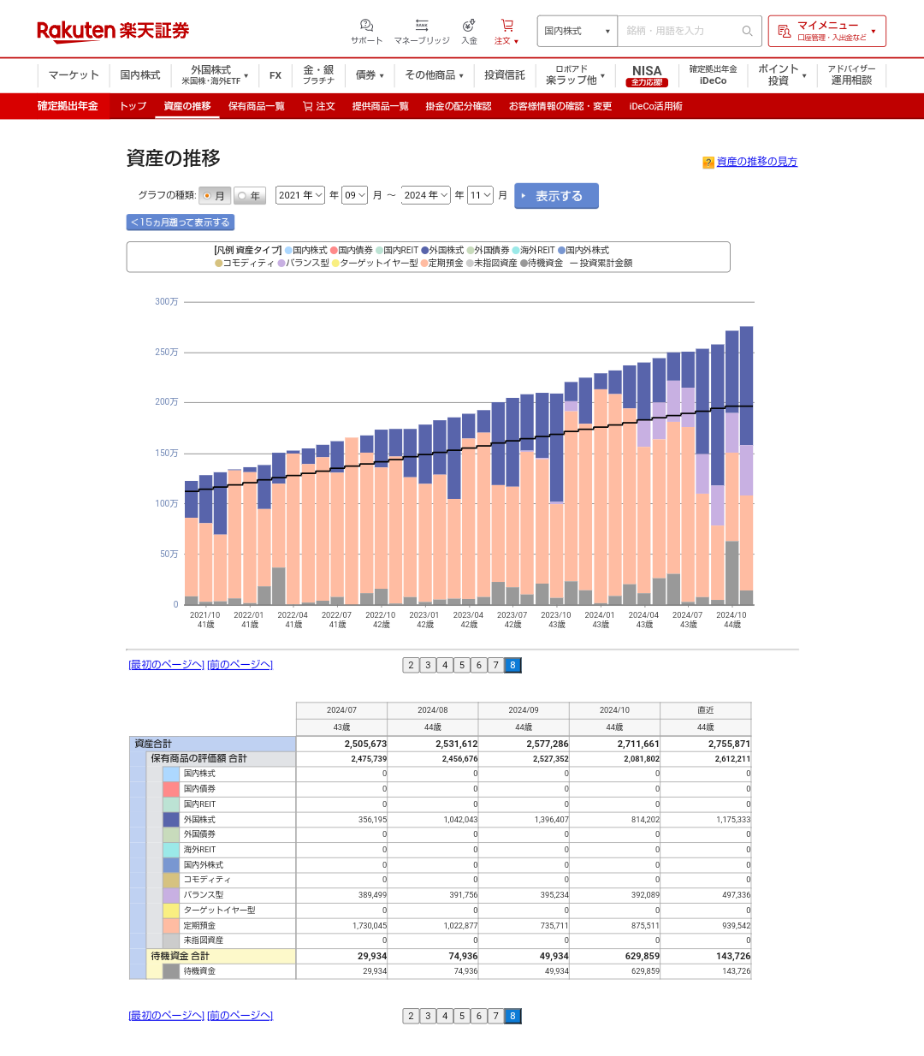Click the 15ヵ月遡って表示する button

(181, 222)
